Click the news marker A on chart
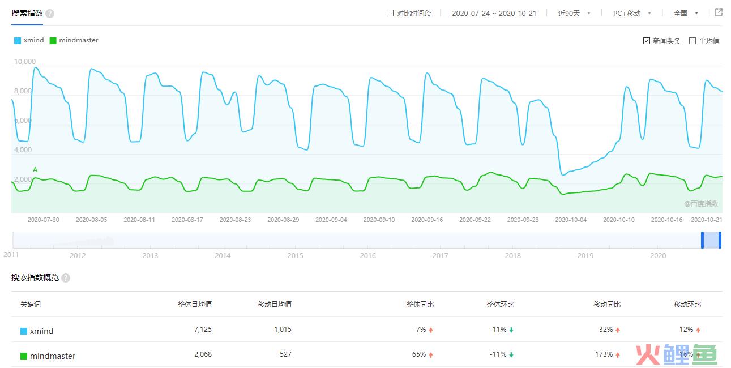 click(35, 169)
